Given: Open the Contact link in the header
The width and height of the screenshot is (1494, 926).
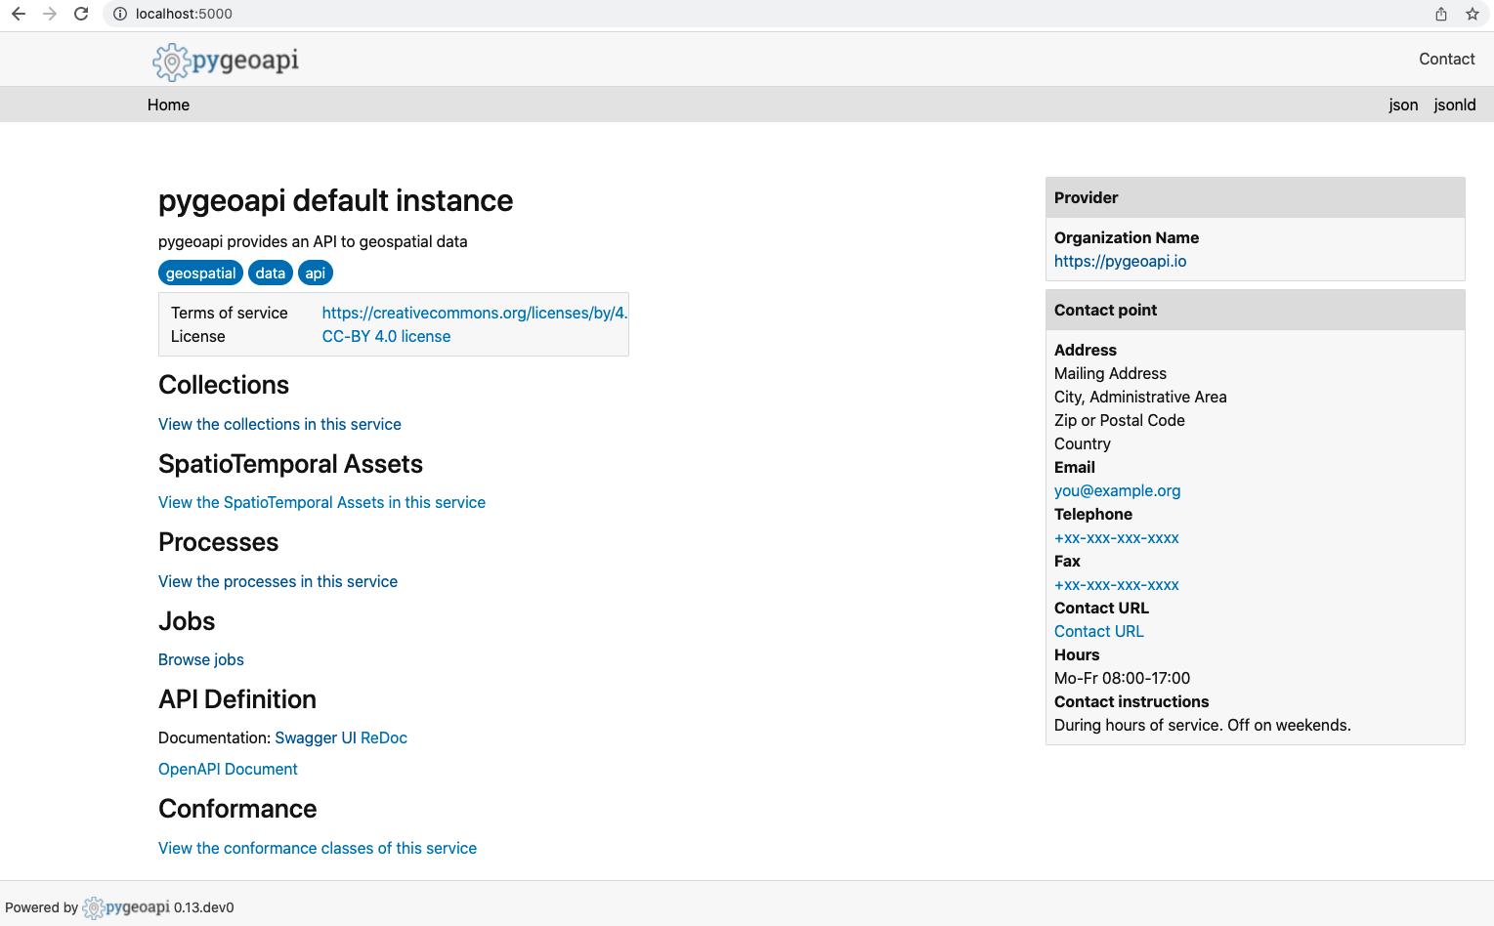Looking at the screenshot, I should (1447, 59).
